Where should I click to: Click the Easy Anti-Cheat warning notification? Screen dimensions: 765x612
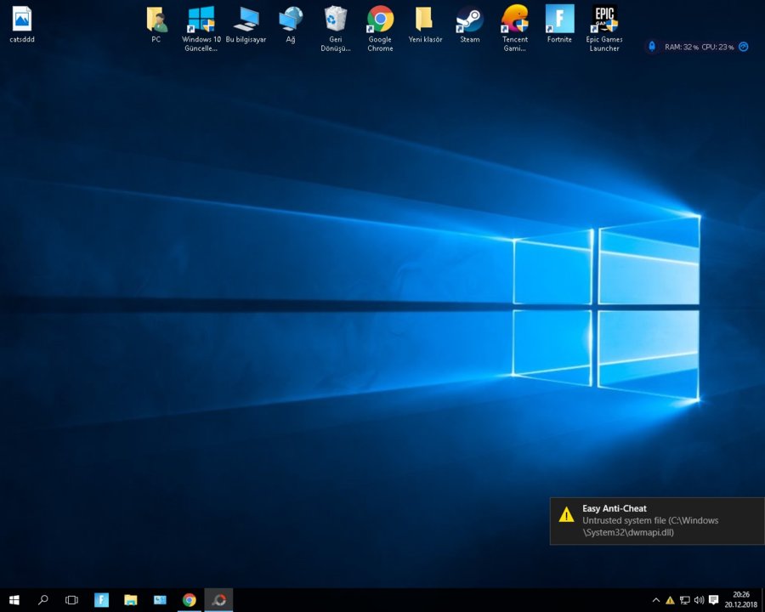pyautogui.click(x=656, y=520)
